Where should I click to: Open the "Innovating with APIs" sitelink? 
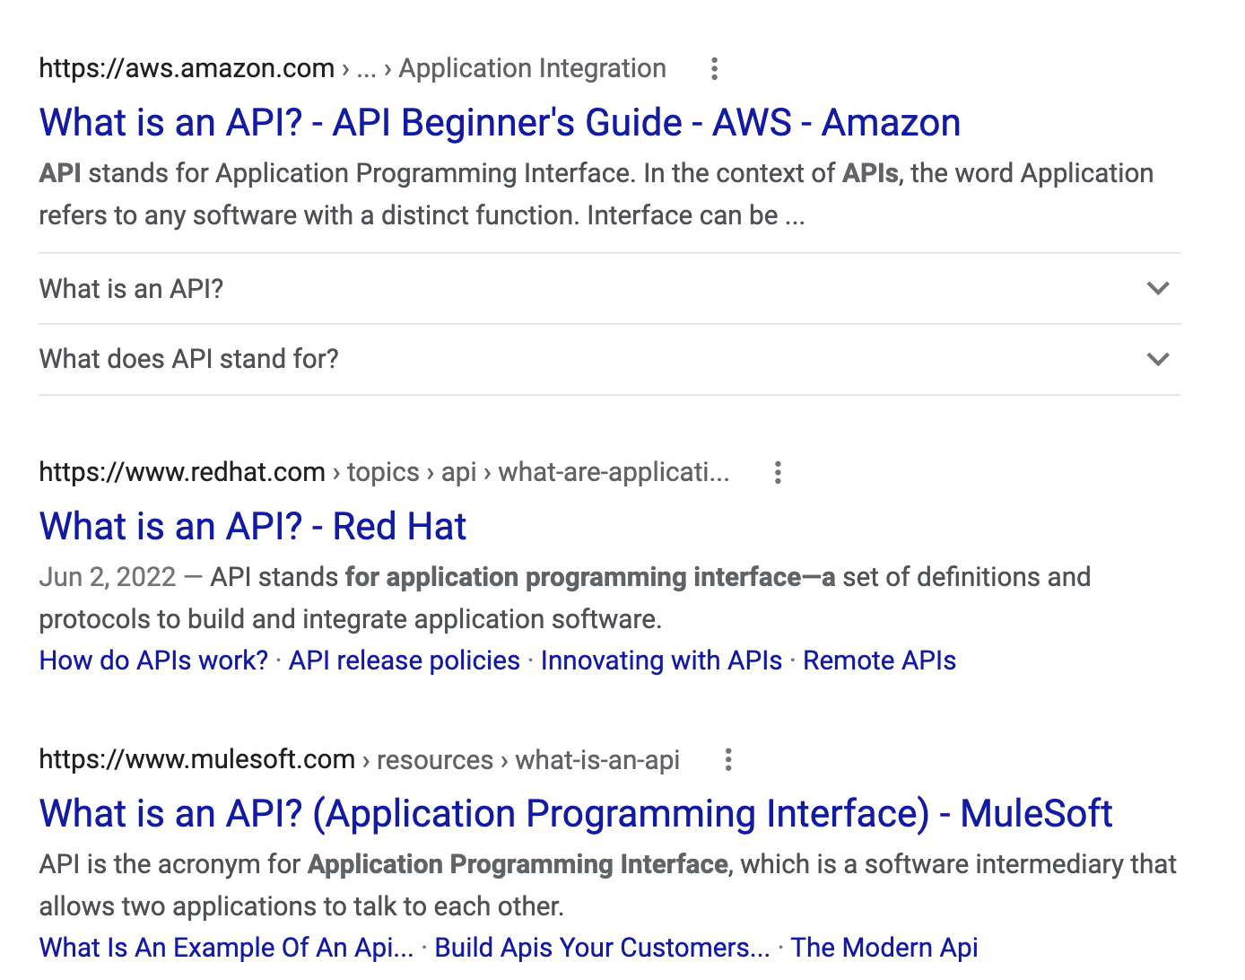click(661, 661)
